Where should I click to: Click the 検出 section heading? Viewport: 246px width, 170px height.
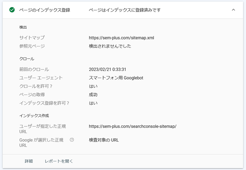coord(23,27)
